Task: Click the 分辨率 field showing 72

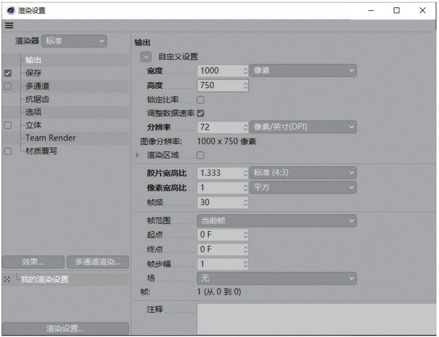Action: (220, 127)
